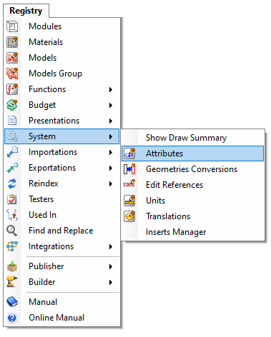Click the Translations speech bubble icon
This screenshot has height=337, width=271.
click(x=129, y=216)
